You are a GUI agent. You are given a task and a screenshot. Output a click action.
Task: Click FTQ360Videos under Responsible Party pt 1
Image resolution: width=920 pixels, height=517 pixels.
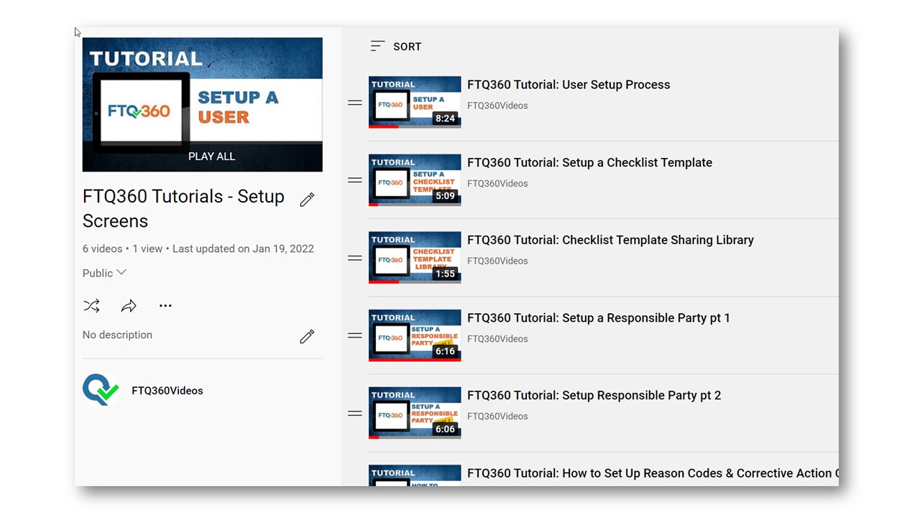tap(497, 338)
